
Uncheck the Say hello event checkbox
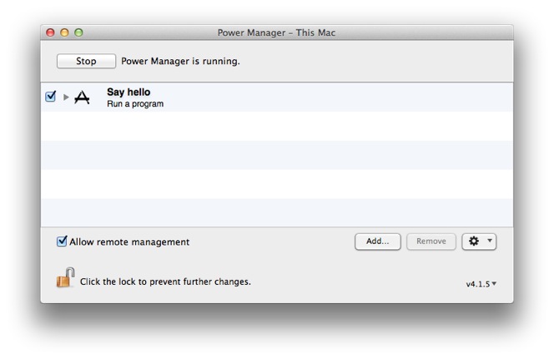(x=51, y=97)
